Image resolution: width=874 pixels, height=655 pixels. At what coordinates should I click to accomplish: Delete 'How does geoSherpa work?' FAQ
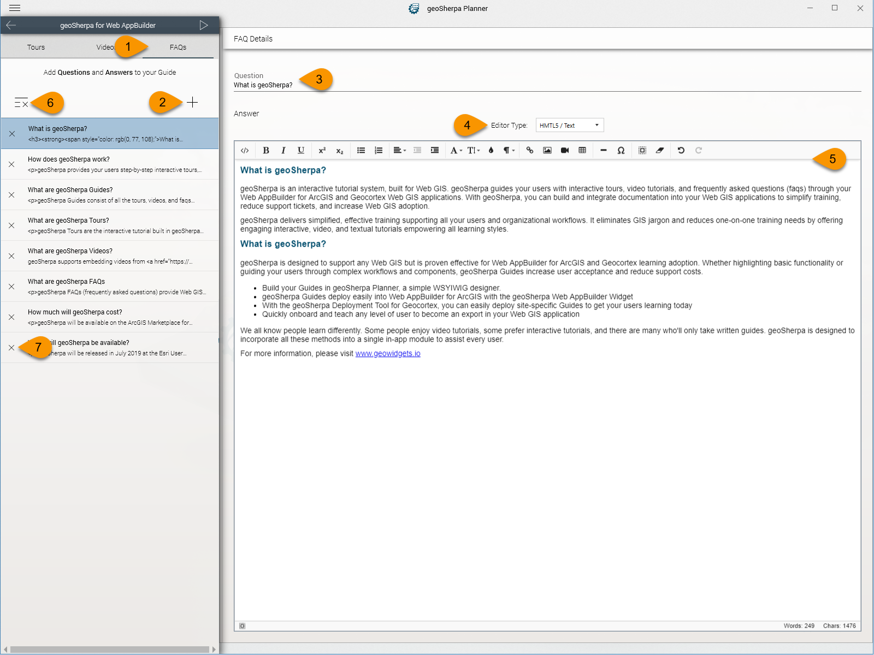point(11,164)
